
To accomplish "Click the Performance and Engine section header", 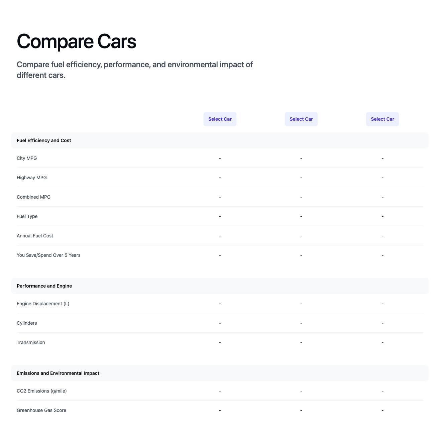I will click(x=44, y=286).
